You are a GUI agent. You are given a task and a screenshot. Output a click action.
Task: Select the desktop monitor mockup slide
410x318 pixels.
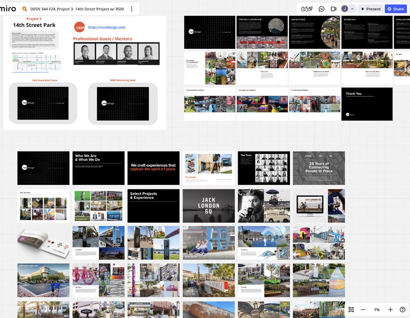click(x=319, y=206)
